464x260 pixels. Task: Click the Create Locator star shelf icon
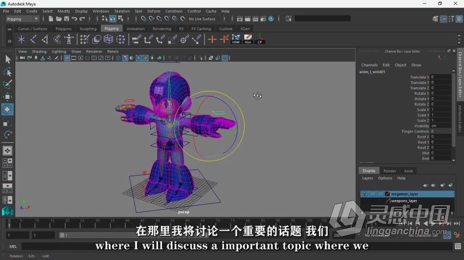21,39
